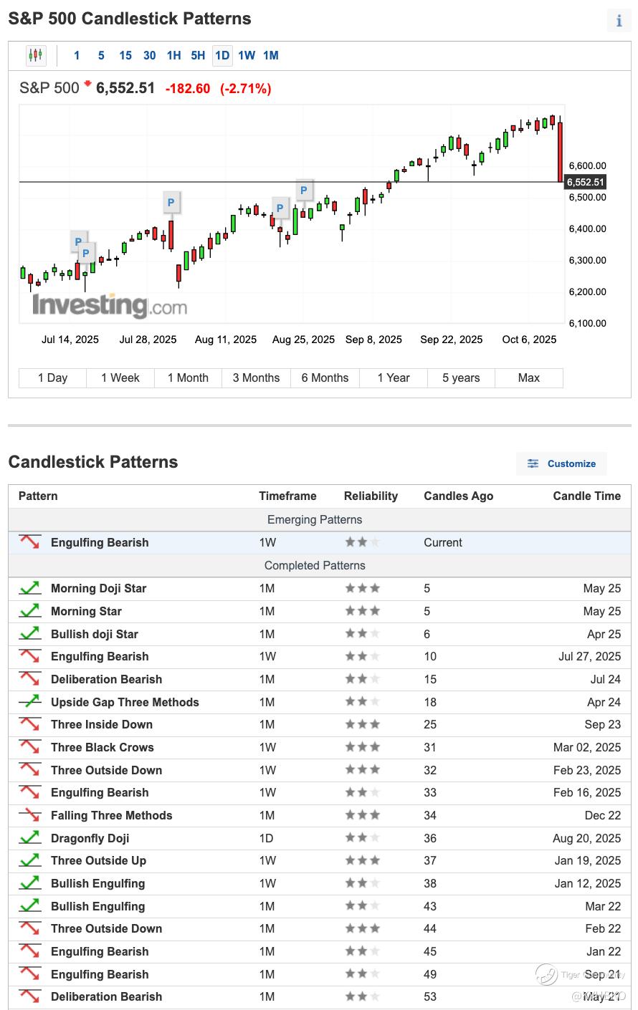
Task: Switch chart to 1H interval
Action: (174, 55)
